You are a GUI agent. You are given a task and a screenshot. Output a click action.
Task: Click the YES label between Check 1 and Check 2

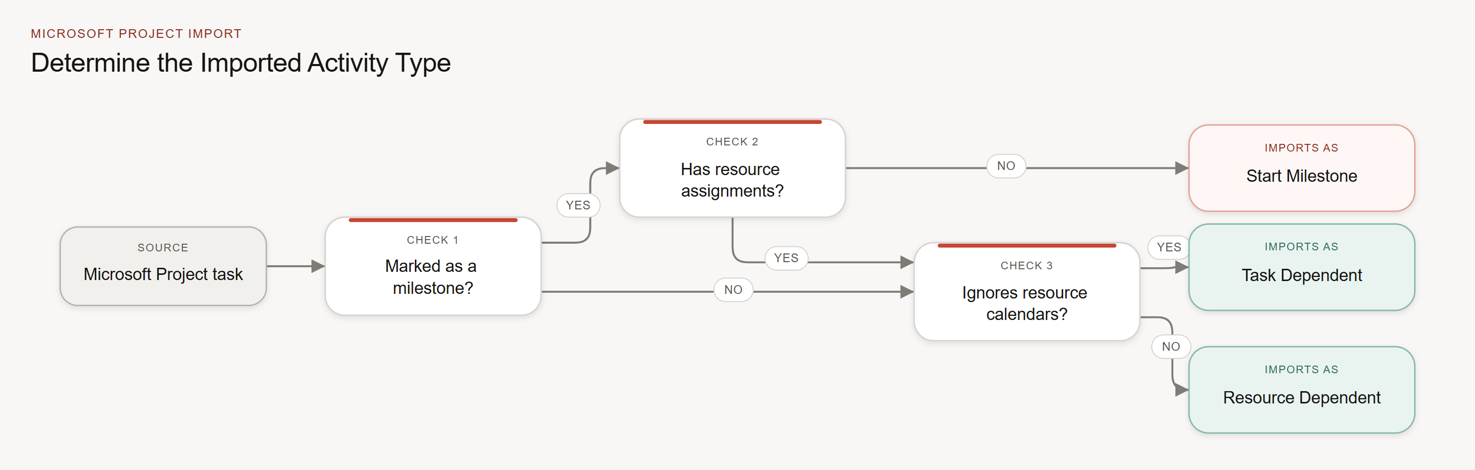[578, 205]
